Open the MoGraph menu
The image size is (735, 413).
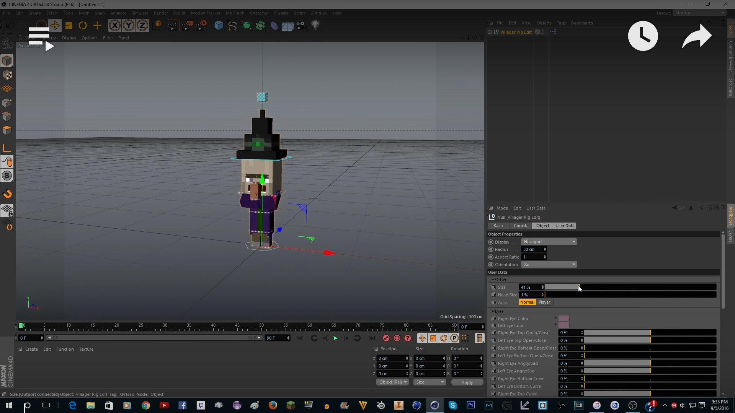point(235,13)
